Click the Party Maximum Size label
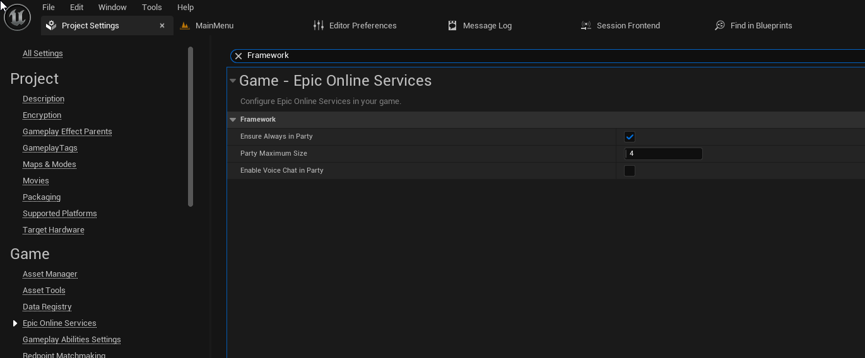The height and width of the screenshot is (358, 865). 274,154
